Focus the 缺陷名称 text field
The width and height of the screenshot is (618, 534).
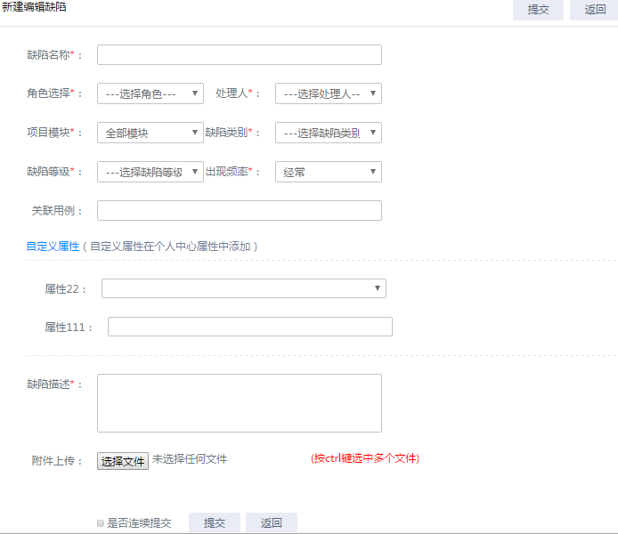[x=239, y=55]
